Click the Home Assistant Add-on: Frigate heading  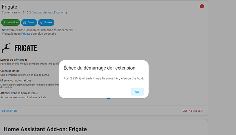click(45, 129)
